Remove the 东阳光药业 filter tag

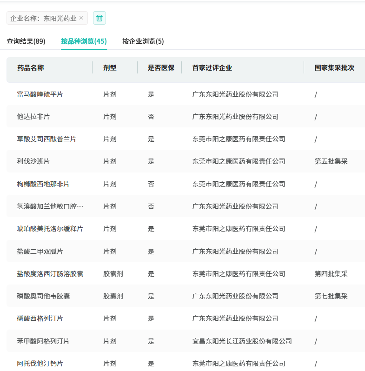tap(81, 18)
